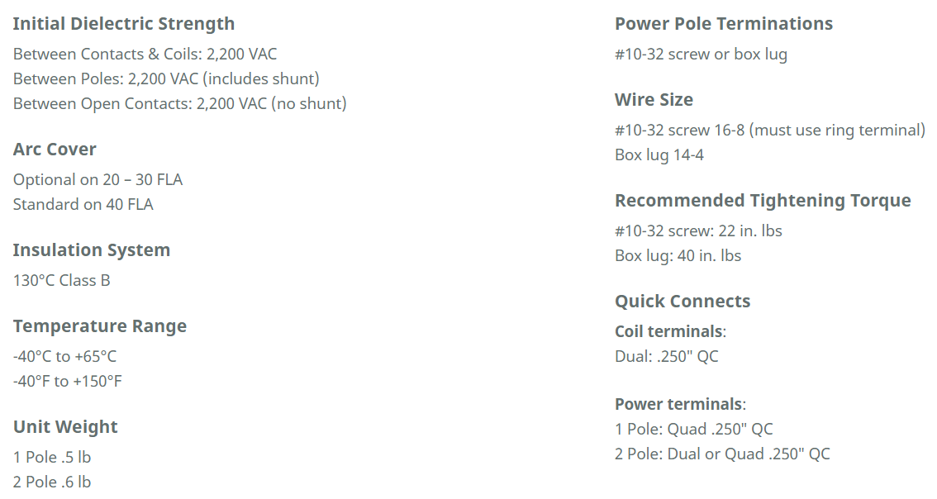This screenshot has height=499, width=937.
Task: Click the Power terminals label
Action: (678, 404)
